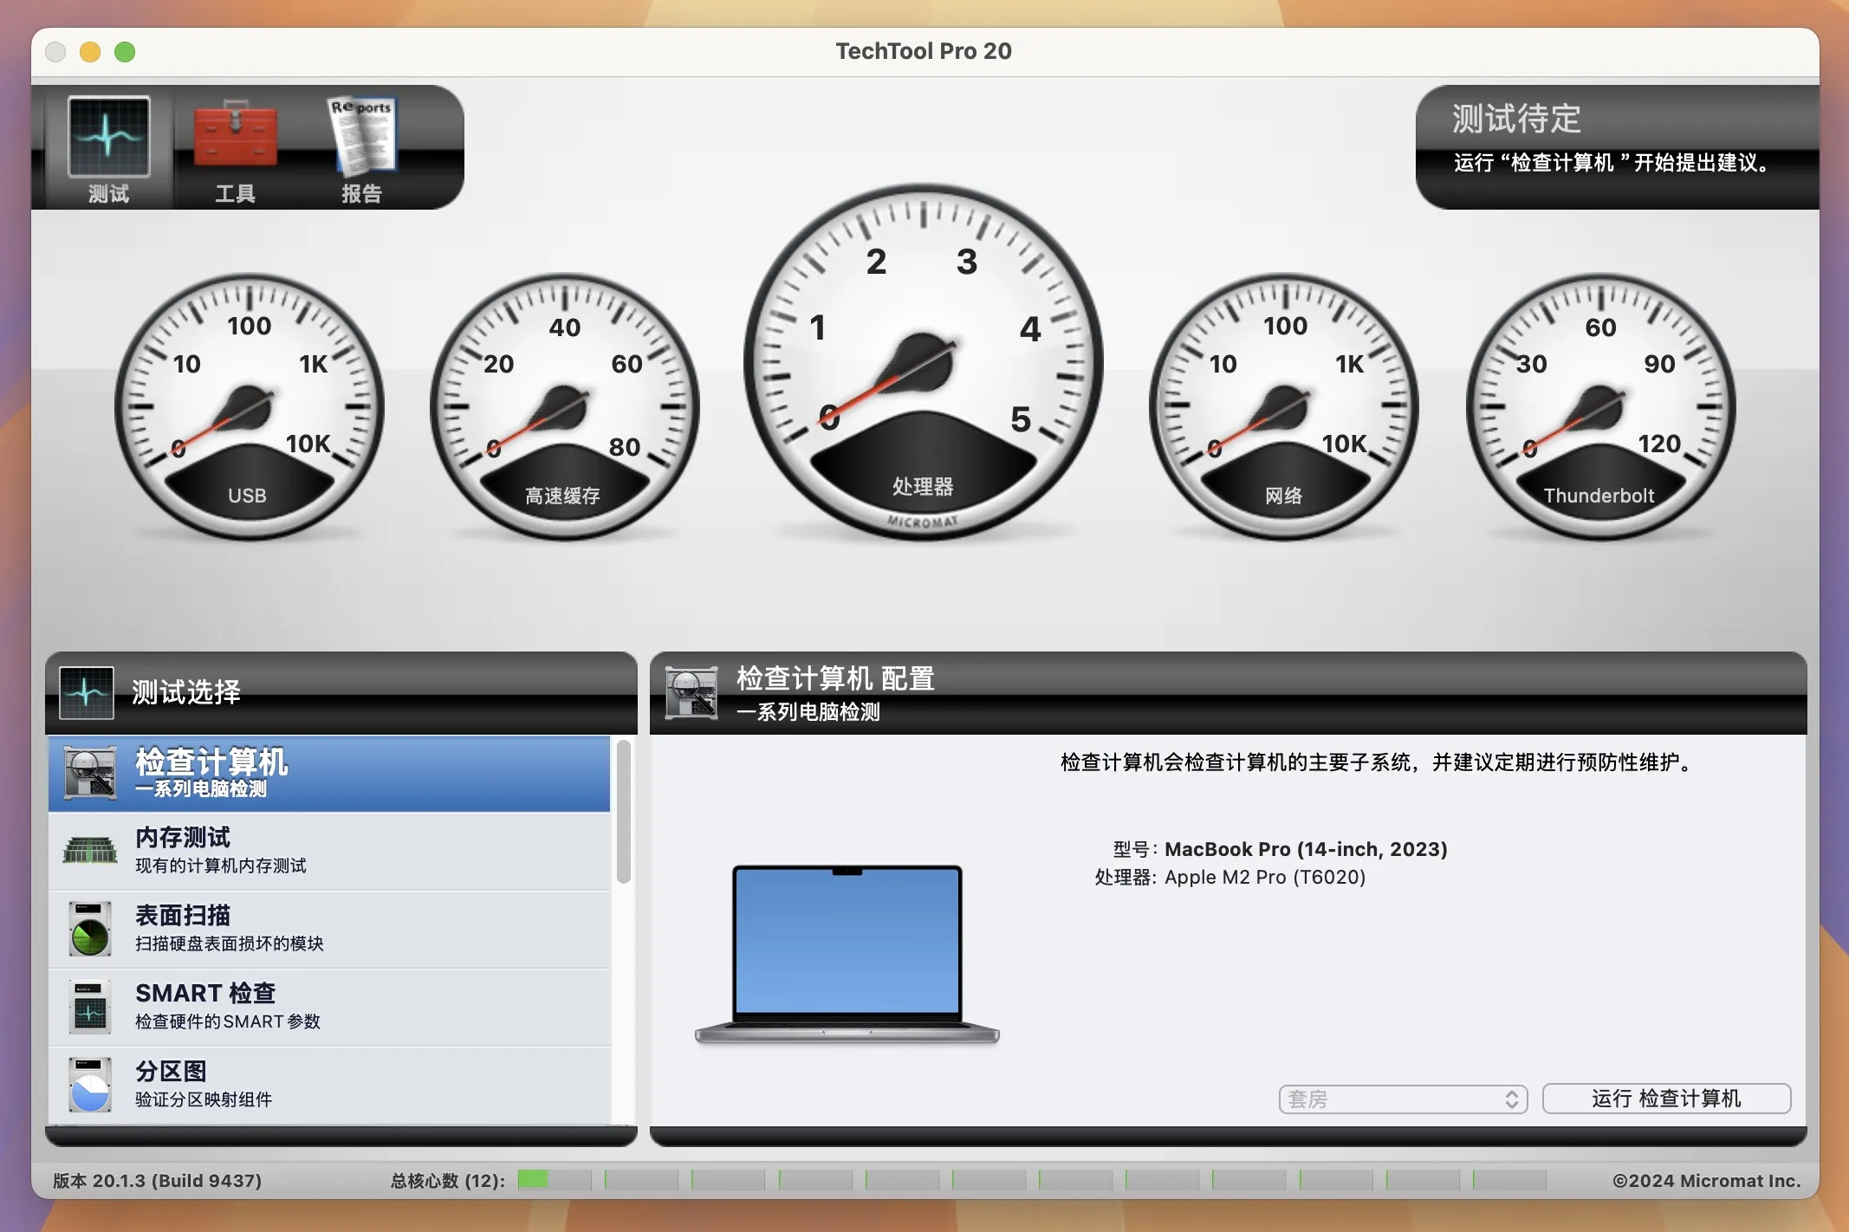Click the 检查计算机 row icon
Viewport: 1849px width, 1232px height.
point(89,773)
